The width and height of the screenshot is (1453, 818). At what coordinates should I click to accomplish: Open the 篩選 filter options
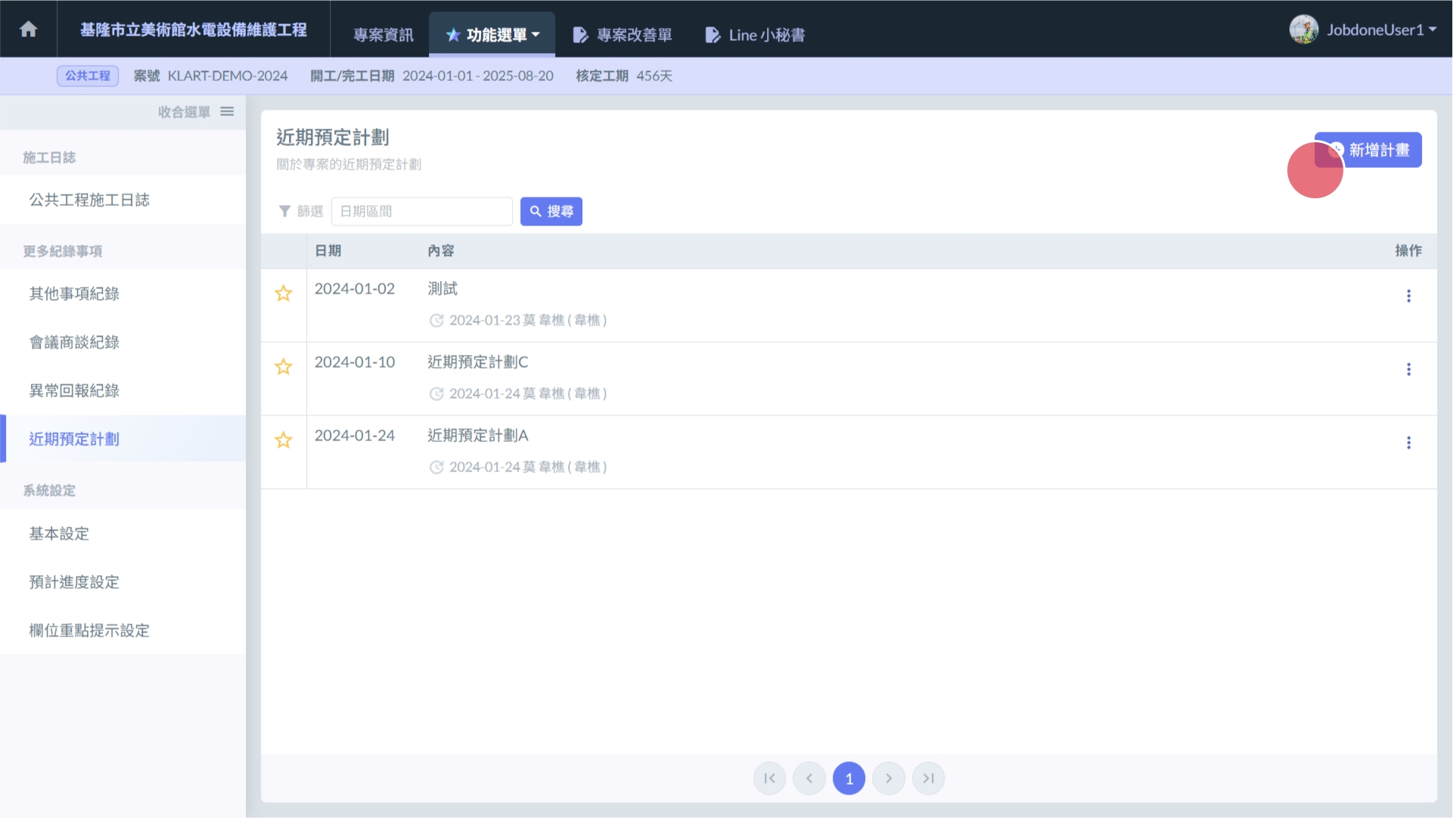pos(300,211)
